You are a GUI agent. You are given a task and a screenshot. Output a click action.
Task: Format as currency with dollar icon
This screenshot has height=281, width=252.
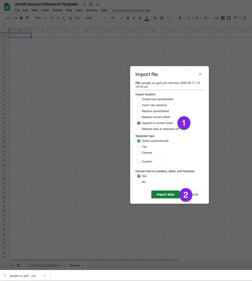point(52,18)
